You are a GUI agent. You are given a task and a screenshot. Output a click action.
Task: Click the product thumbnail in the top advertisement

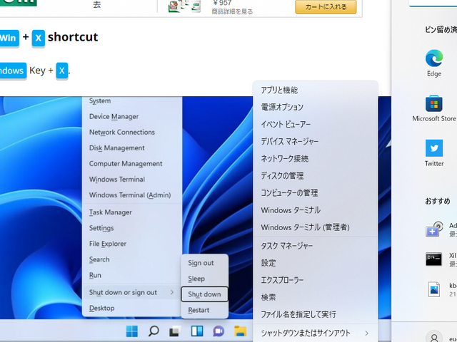pyautogui.click(x=184, y=6)
